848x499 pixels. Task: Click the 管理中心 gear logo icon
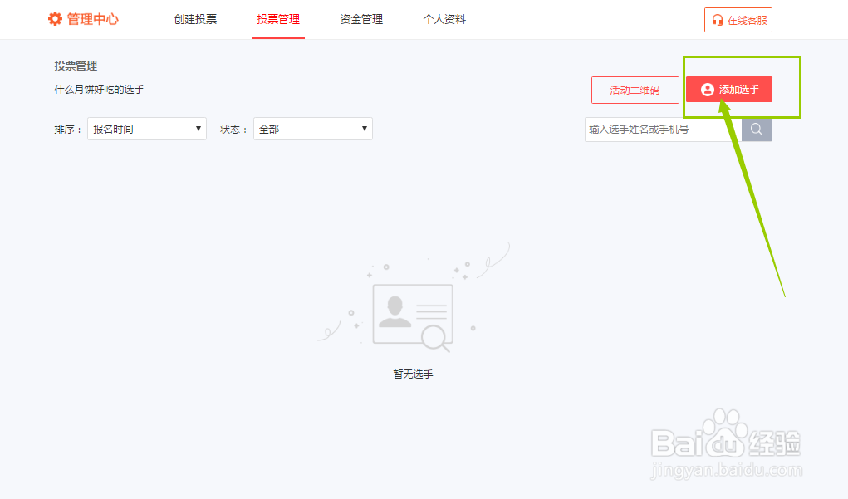coord(55,19)
